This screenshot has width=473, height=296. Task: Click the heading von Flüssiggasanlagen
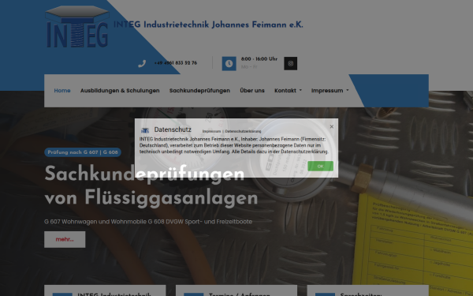(x=151, y=198)
